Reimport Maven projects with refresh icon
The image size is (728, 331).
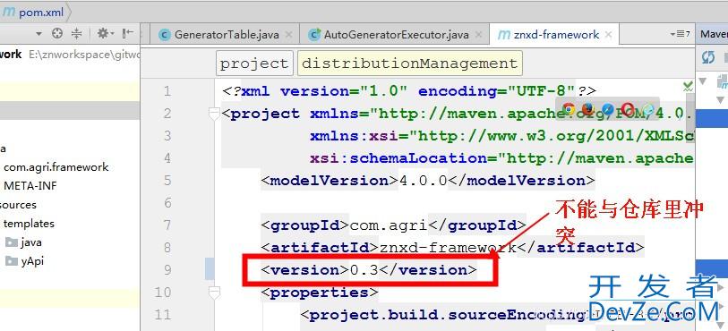click(708, 57)
